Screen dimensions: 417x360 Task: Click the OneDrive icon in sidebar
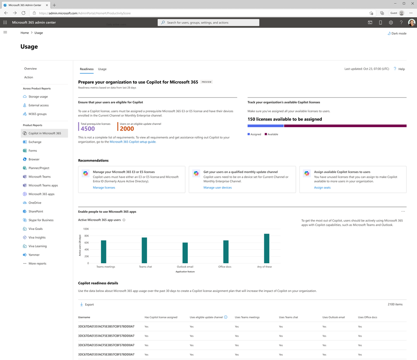pos(25,203)
